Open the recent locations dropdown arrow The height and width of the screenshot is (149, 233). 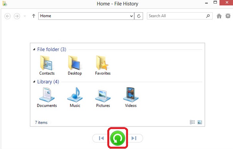pyautogui.click(x=25, y=16)
